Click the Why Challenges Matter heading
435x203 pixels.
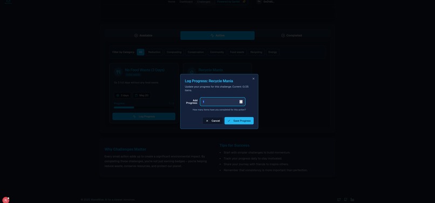125,149
